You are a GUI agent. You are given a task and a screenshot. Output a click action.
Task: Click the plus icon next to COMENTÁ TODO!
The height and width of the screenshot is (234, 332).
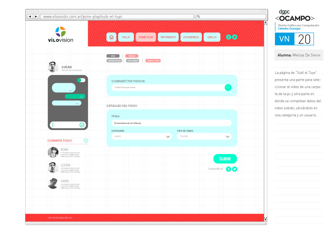86,140
